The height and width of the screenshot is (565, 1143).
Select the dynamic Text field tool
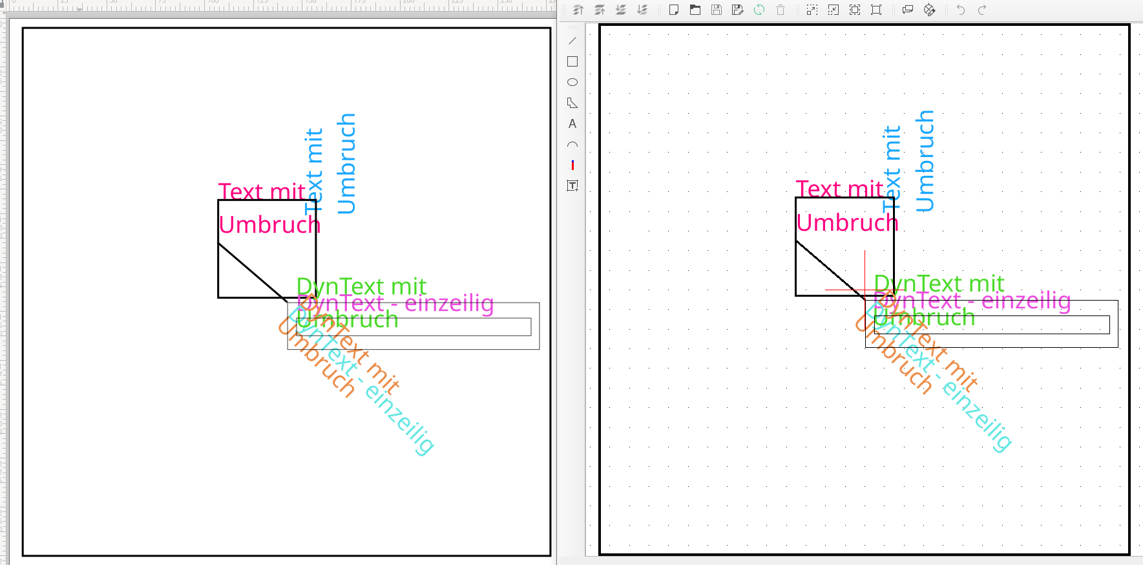572,186
